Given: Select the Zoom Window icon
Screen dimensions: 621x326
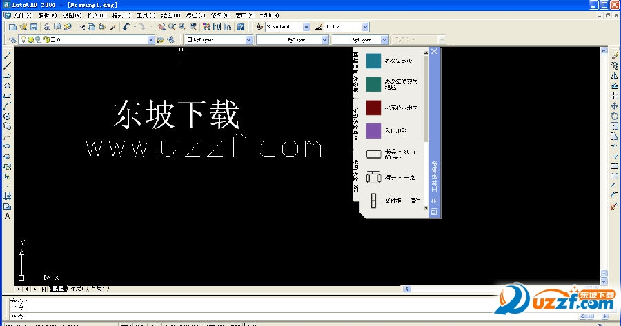Looking at the screenshot, I should (x=183, y=27).
